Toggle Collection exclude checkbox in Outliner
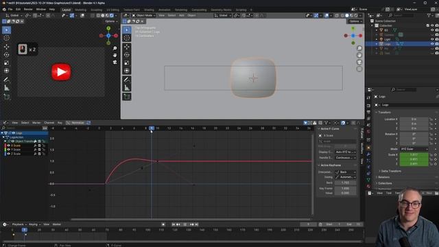The image size is (439, 247). tap(427, 25)
